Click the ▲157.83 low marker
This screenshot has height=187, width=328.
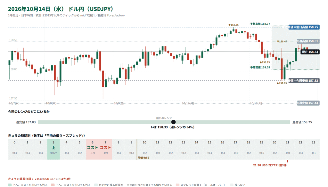(x=282, y=83)
